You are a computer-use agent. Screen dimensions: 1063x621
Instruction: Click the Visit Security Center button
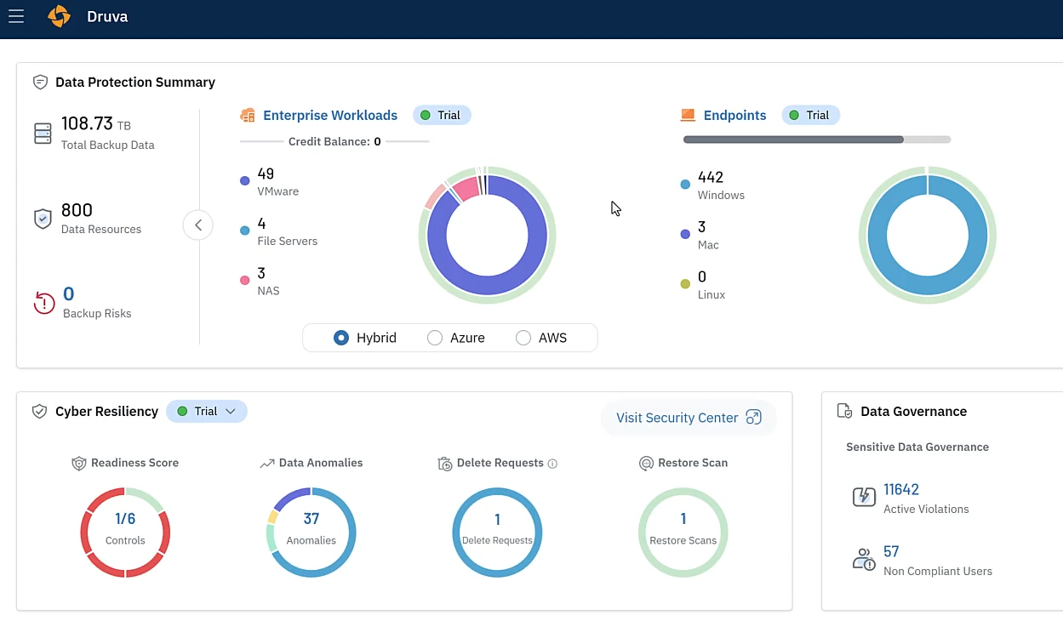pyautogui.click(x=688, y=418)
